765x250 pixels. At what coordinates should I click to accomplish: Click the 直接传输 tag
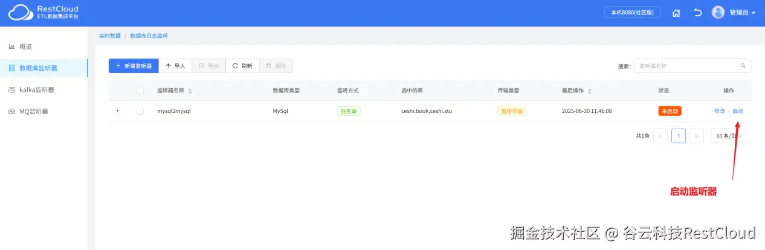pos(512,111)
